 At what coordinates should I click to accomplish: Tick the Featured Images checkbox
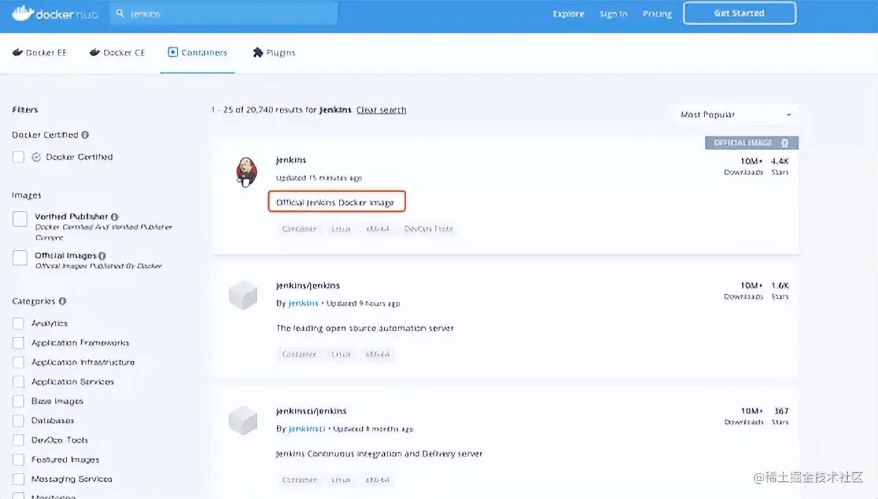coord(19,460)
